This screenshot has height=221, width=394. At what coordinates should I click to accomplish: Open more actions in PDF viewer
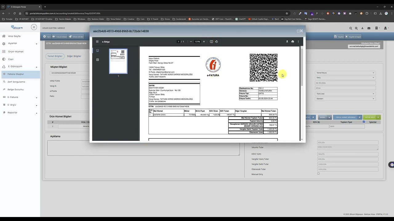[298, 42]
